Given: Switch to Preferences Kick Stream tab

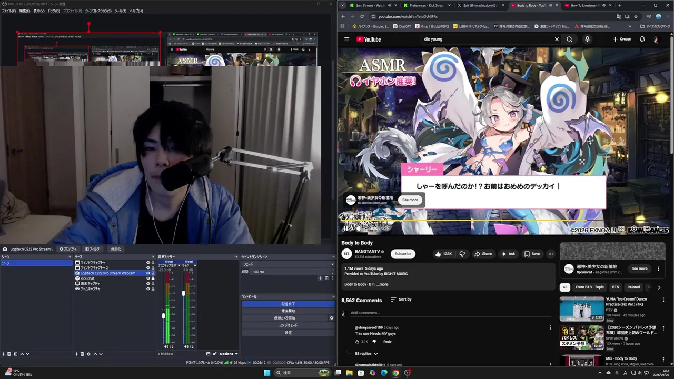Looking at the screenshot, I should pyautogui.click(x=426, y=5).
